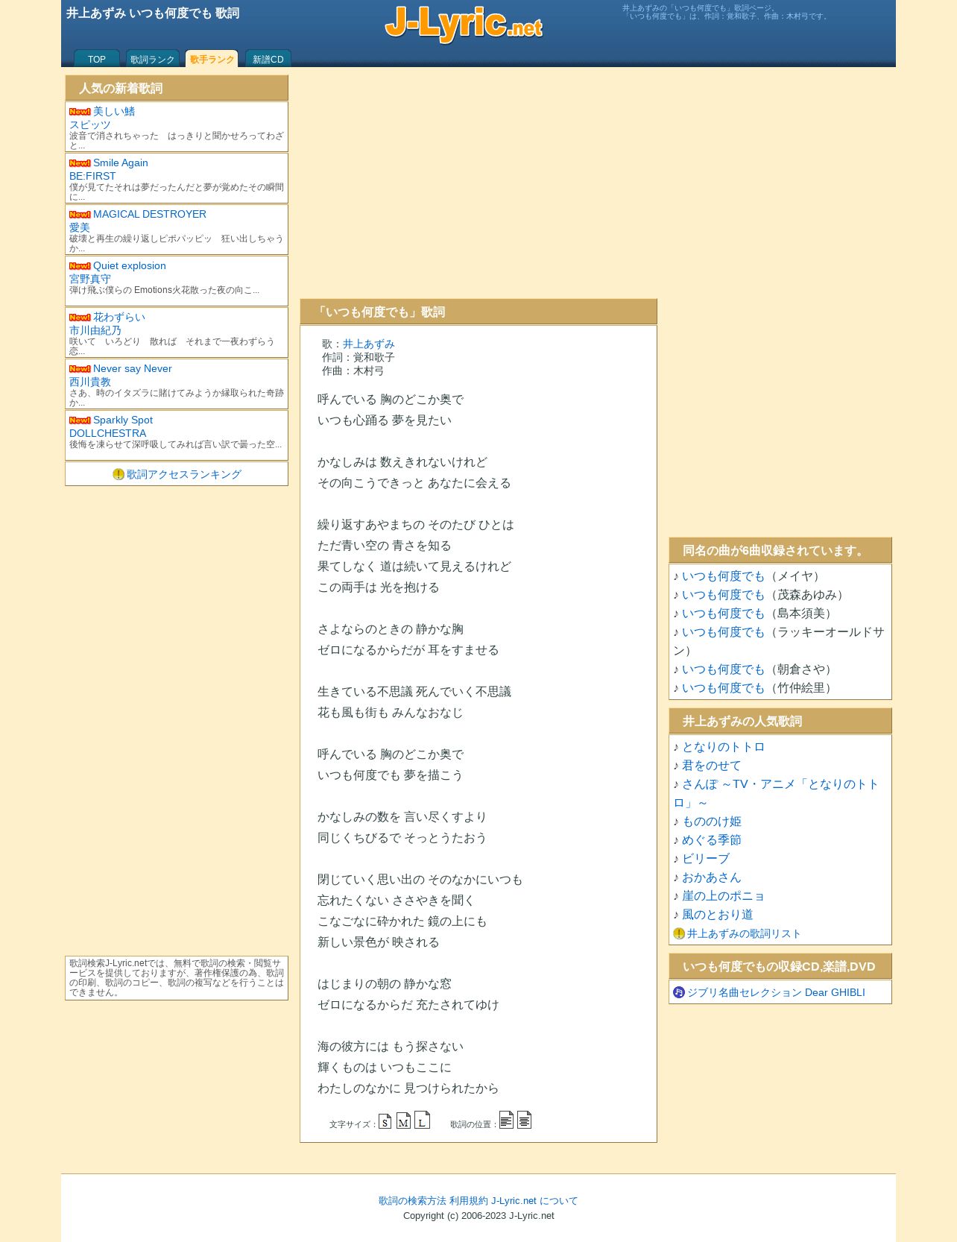The height and width of the screenshot is (1242, 957).
Task: Click lyric line 呼んでいる 胸のどこか奥で at top
Action: [x=391, y=400]
